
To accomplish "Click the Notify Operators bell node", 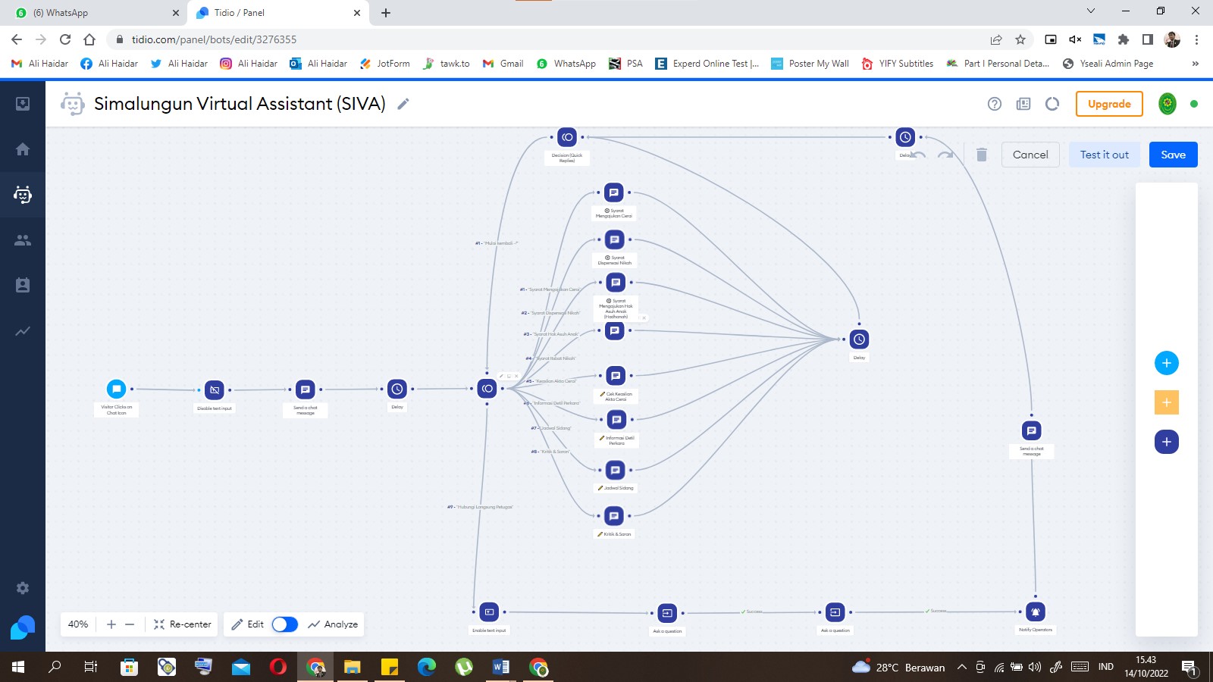I will [1035, 612].
